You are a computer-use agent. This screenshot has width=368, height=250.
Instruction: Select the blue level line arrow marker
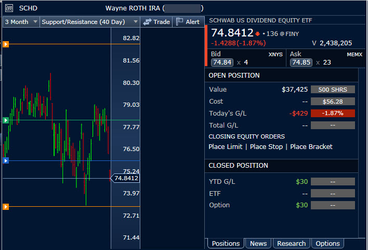(6, 160)
